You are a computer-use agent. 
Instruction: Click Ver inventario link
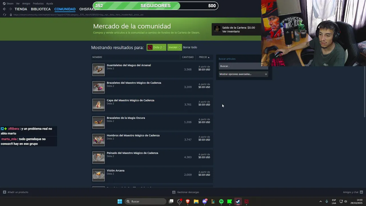(x=231, y=31)
